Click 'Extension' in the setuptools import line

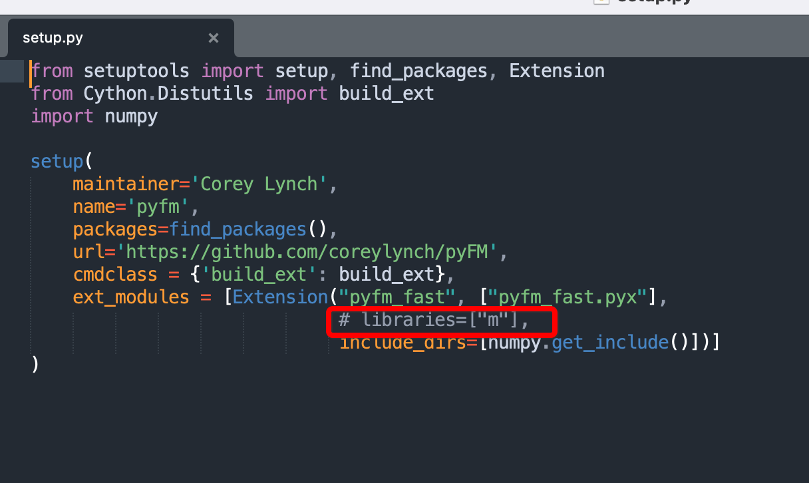pyautogui.click(x=557, y=71)
